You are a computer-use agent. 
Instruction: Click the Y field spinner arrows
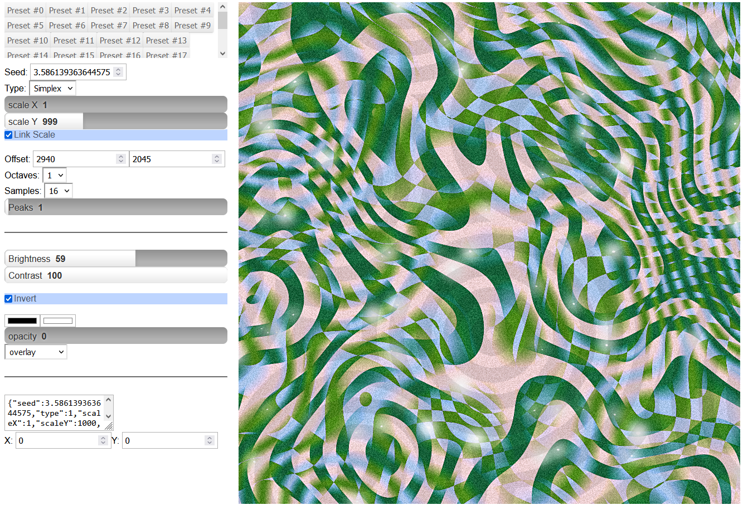pos(210,440)
